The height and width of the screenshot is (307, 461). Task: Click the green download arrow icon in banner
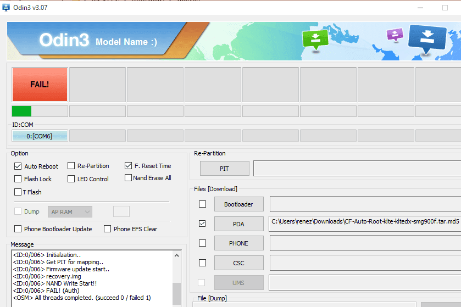[315, 40]
